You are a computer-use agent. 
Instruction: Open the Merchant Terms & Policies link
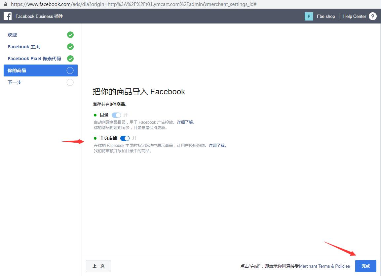pos(324,266)
